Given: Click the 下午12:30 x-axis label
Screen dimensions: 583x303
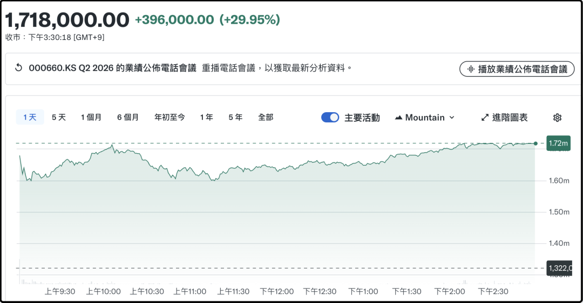Looking at the screenshot, I should pyautogui.click(x=320, y=292).
